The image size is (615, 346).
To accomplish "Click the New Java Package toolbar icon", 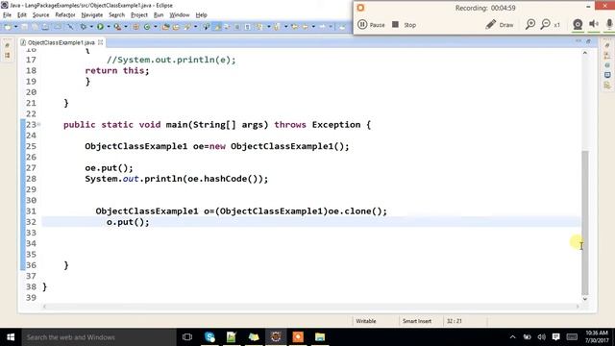I will (x=135, y=27).
